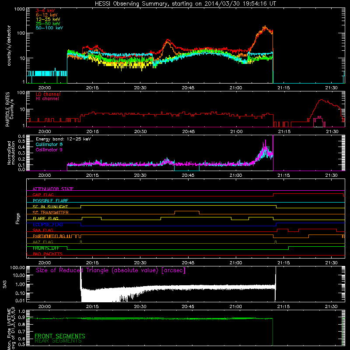Click the 0.9 value on livetime axis
This screenshot has height=350, width=350.
coord(21,318)
